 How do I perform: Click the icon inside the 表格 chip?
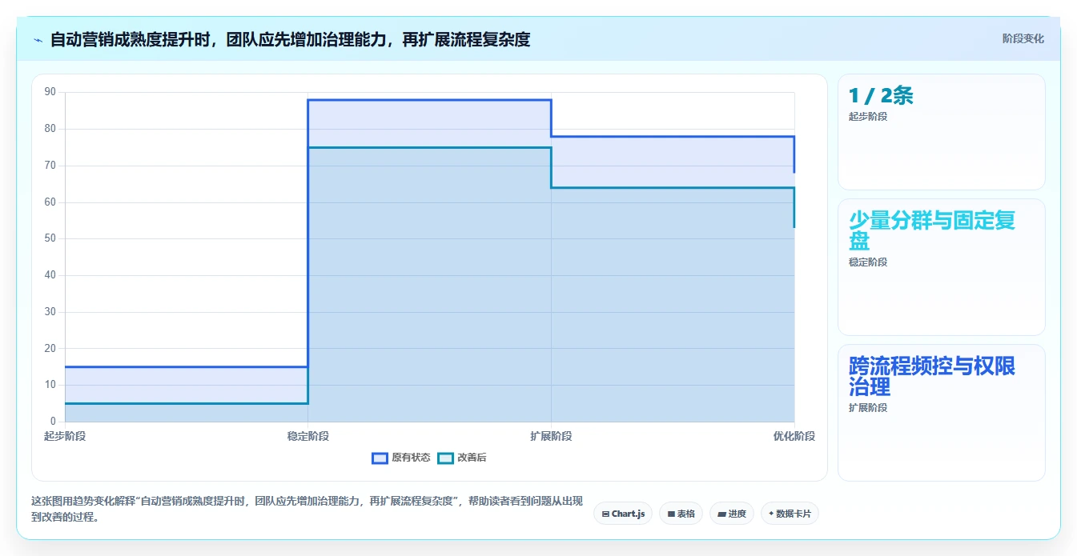click(x=671, y=514)
